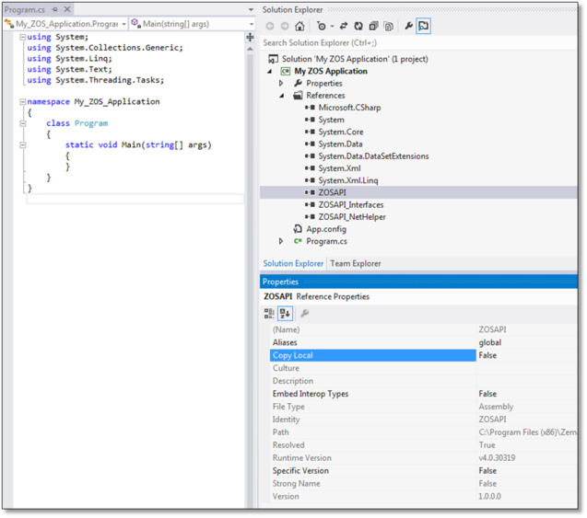This screenshot has width=587, height=518.
Task: Select the System.Xml reference
Action: point(339,168)
